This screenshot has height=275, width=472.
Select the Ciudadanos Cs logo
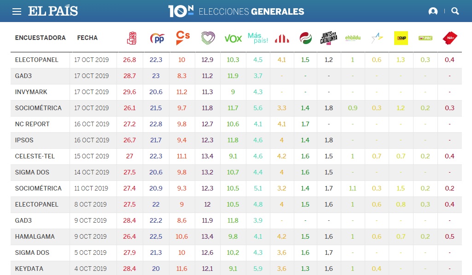click(x=183, y=38)
